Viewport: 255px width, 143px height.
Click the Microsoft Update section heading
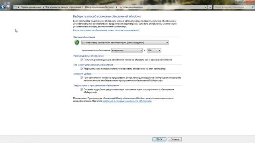[82, 74]
